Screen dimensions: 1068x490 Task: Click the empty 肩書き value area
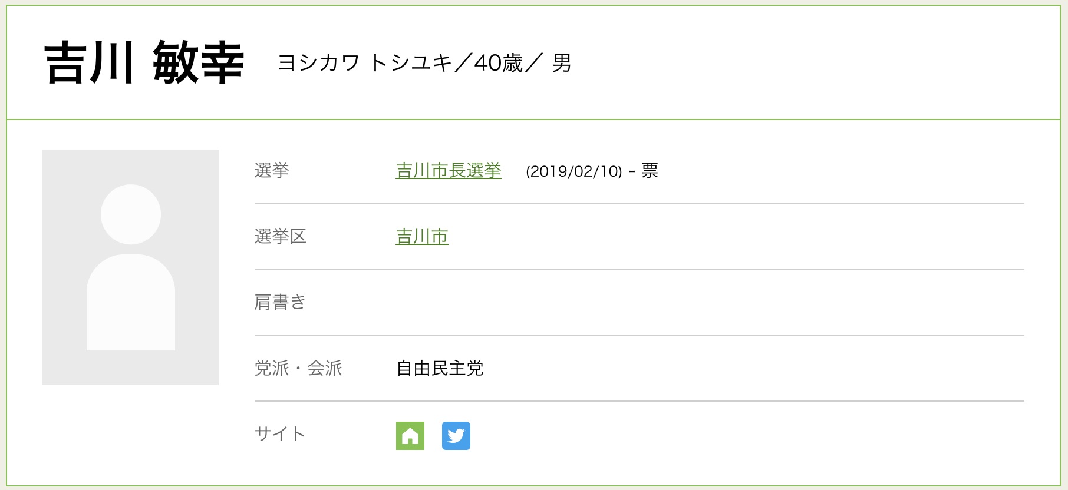[710, 302]
